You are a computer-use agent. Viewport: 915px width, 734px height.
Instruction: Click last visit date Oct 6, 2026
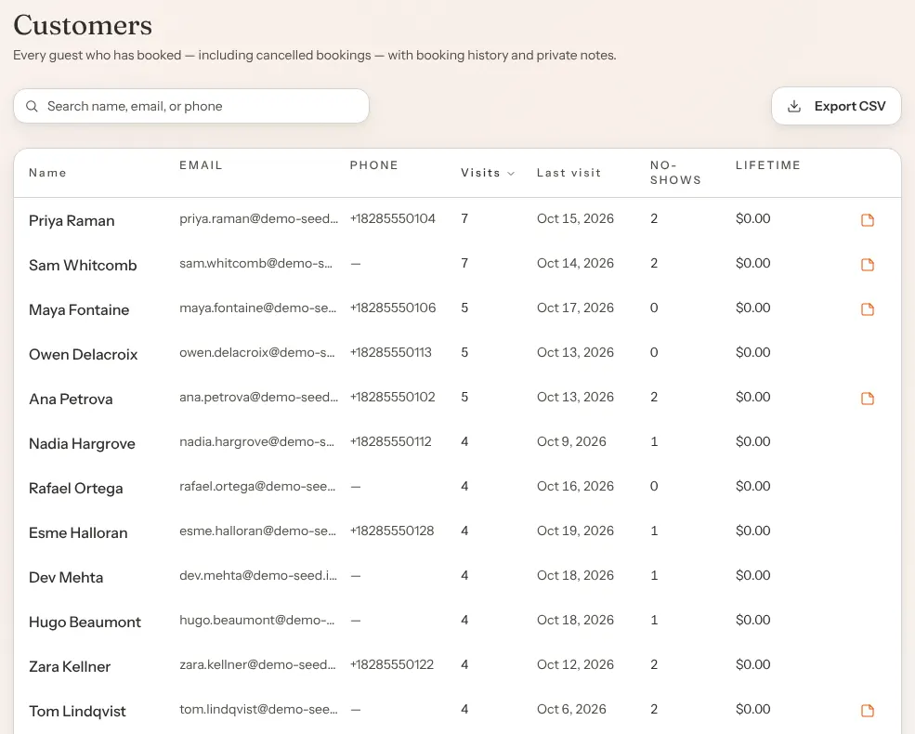(x=571, y=710)
